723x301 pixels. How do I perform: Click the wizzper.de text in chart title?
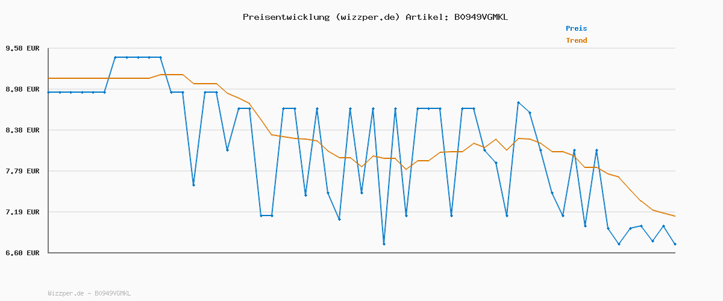click(368, 17)
